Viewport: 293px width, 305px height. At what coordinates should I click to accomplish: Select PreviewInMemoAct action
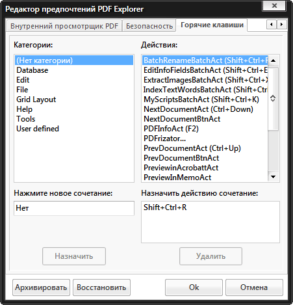tap(205, 178)
